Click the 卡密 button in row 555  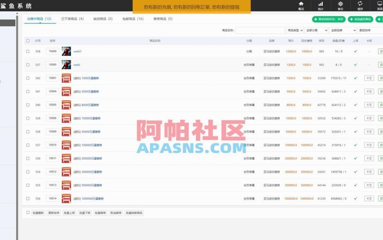coord(369,185)
